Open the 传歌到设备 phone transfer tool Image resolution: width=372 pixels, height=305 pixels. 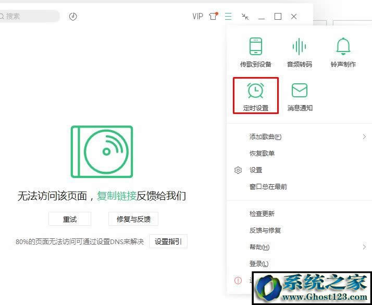[255, 52]
